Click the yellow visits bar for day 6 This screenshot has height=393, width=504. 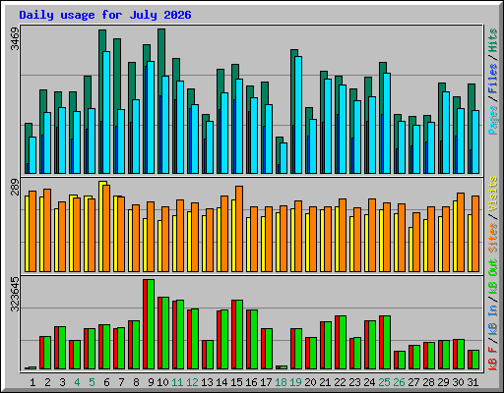coord(101,226)
